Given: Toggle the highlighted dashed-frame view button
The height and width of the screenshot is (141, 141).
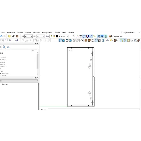Looking at the screenshot, I should pyautogui.click(x=96, y=40).
